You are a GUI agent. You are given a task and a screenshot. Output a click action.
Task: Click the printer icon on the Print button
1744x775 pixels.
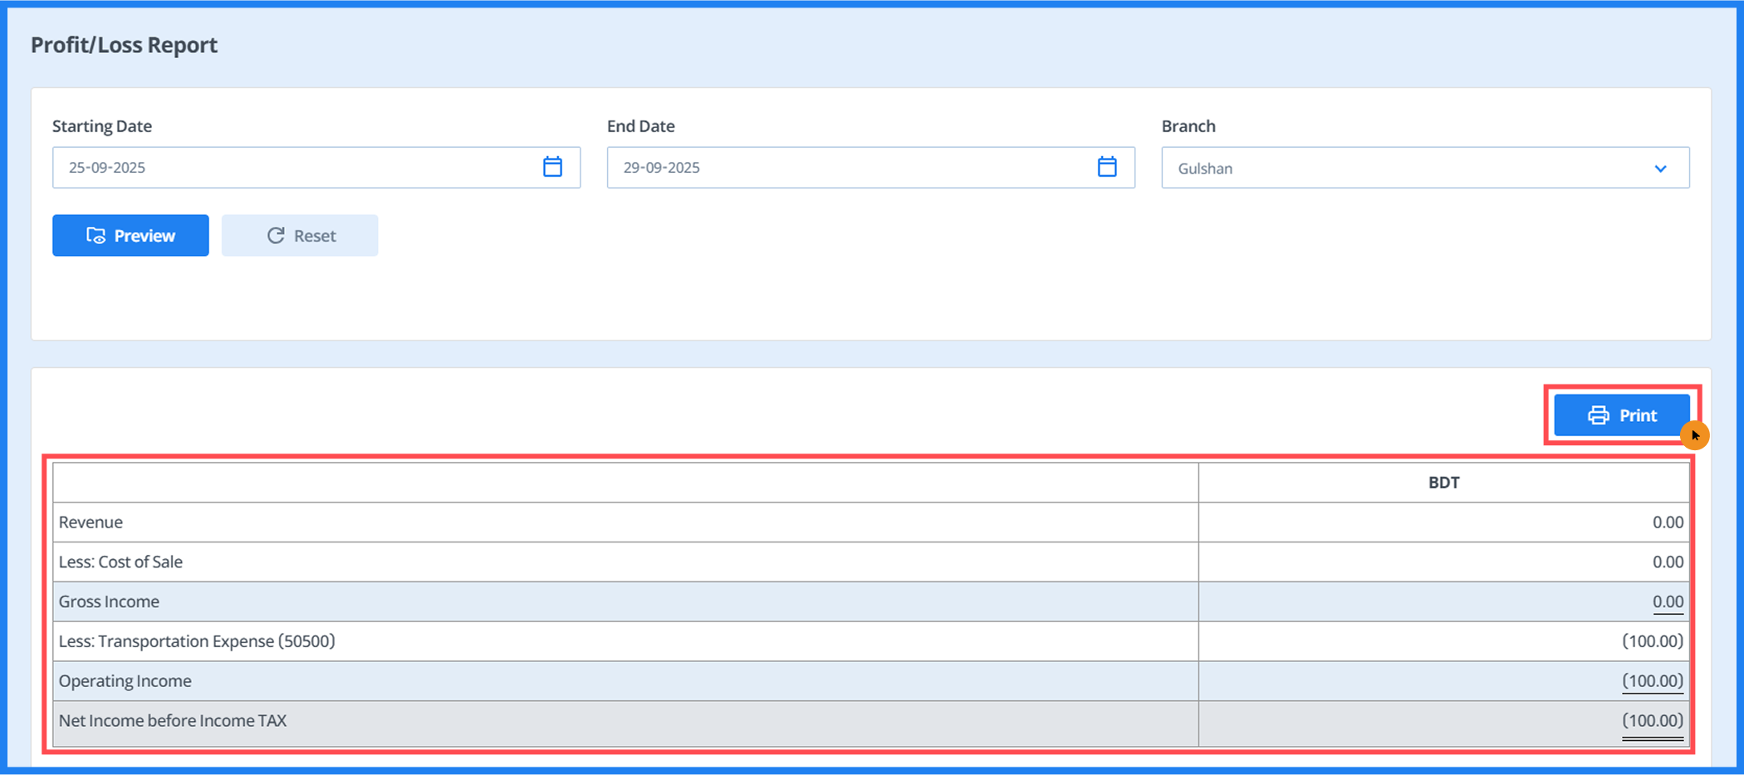1597,414
